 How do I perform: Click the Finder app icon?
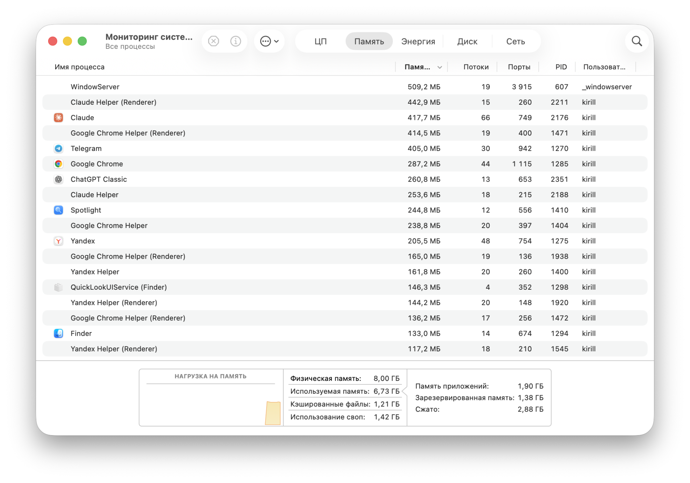[59, 333]
